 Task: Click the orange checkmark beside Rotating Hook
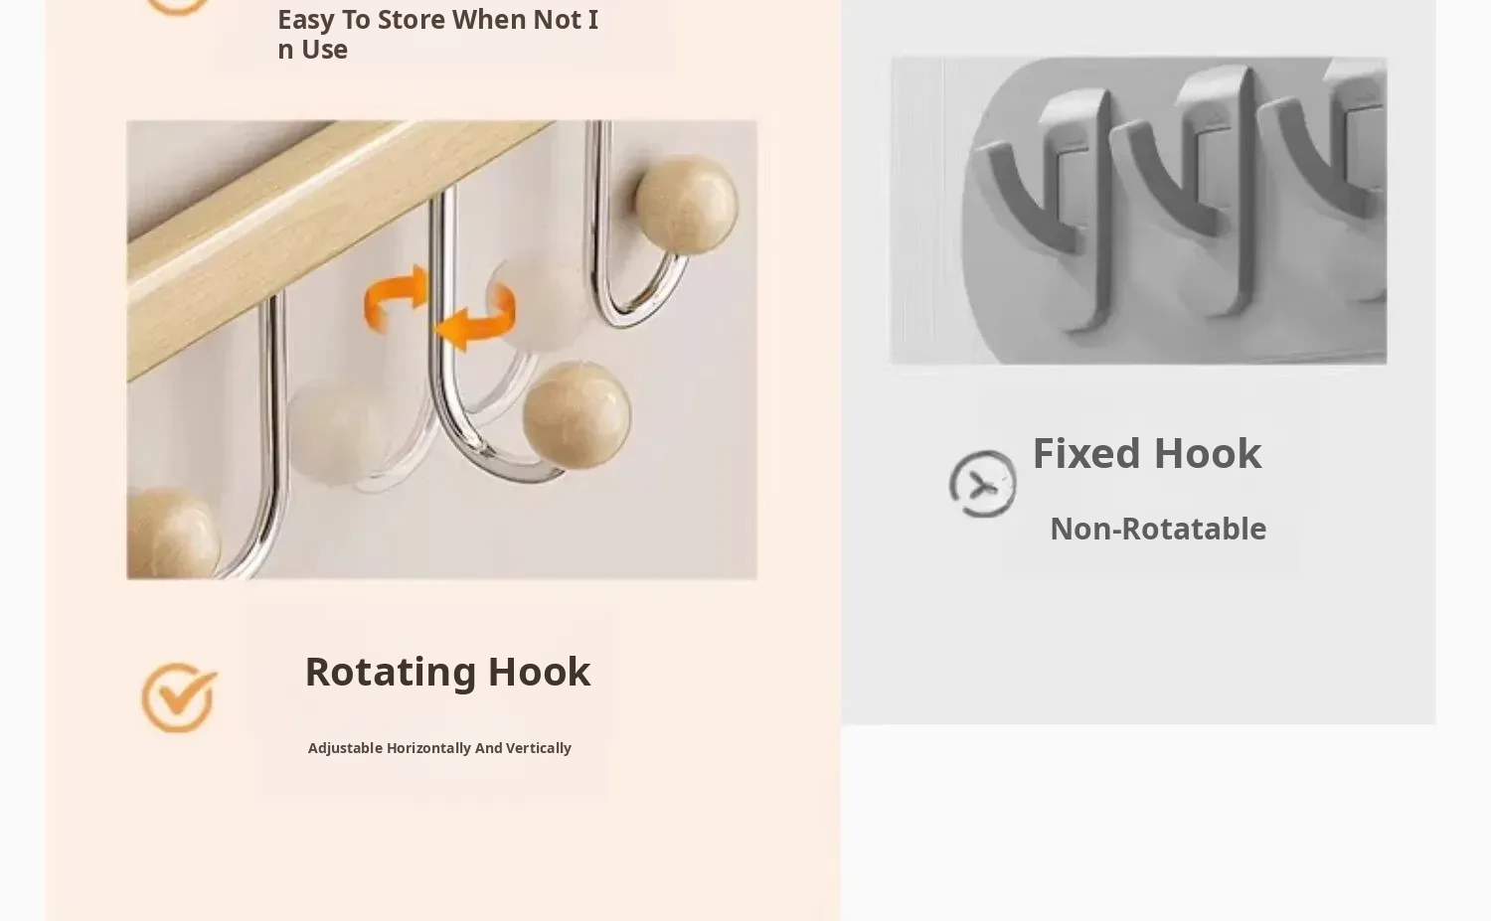click(x=179, y=697)
